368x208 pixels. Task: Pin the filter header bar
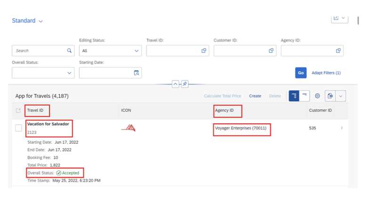[184, 84]
